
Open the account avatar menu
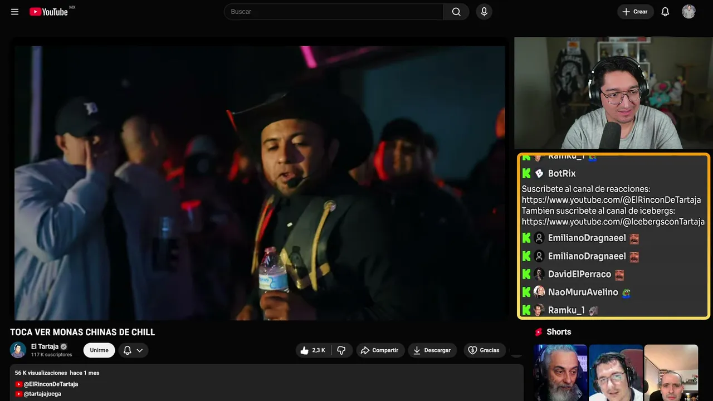click(x=688, y=12)
